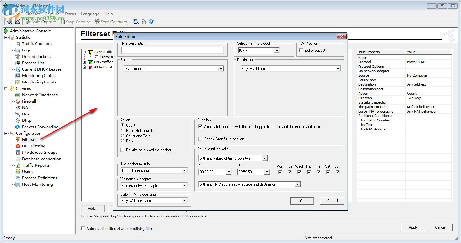
Task: Click OK in the Rule Editor
Action: point(302,201)
